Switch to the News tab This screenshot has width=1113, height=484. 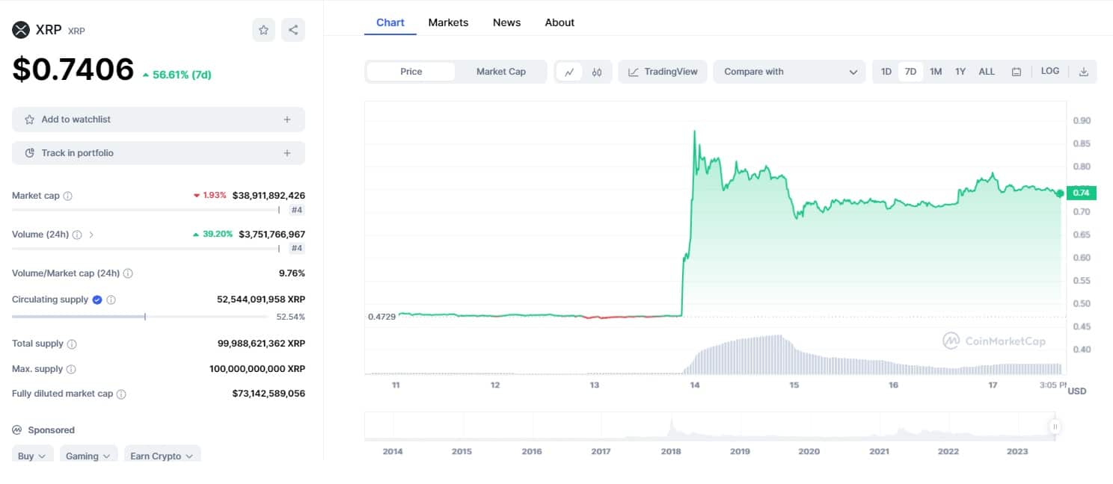[x=506, y=22]
